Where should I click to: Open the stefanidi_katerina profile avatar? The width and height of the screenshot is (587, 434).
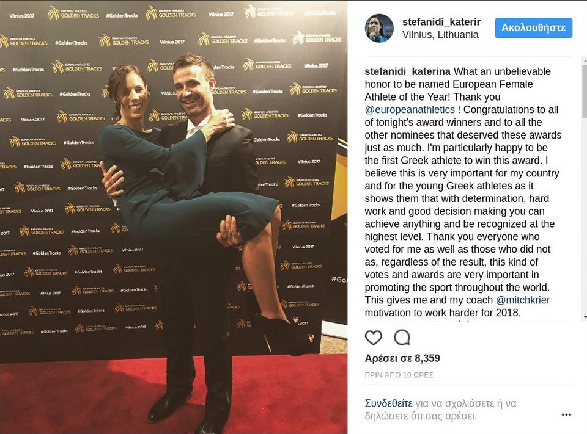click(379, 29)
